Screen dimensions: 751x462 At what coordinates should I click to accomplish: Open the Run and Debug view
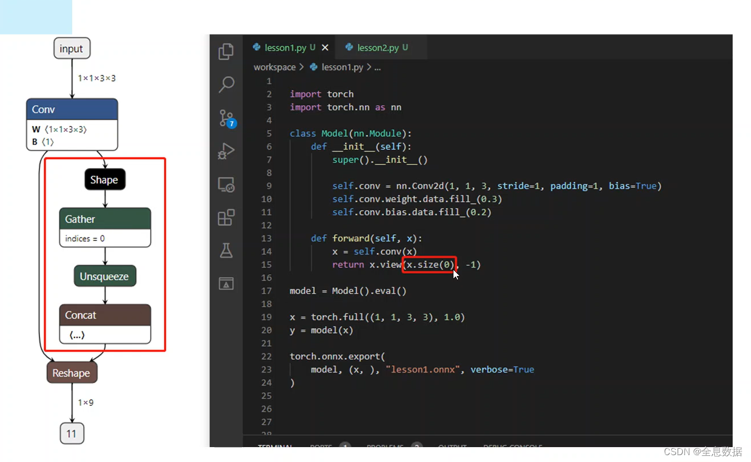click(226, 152)
